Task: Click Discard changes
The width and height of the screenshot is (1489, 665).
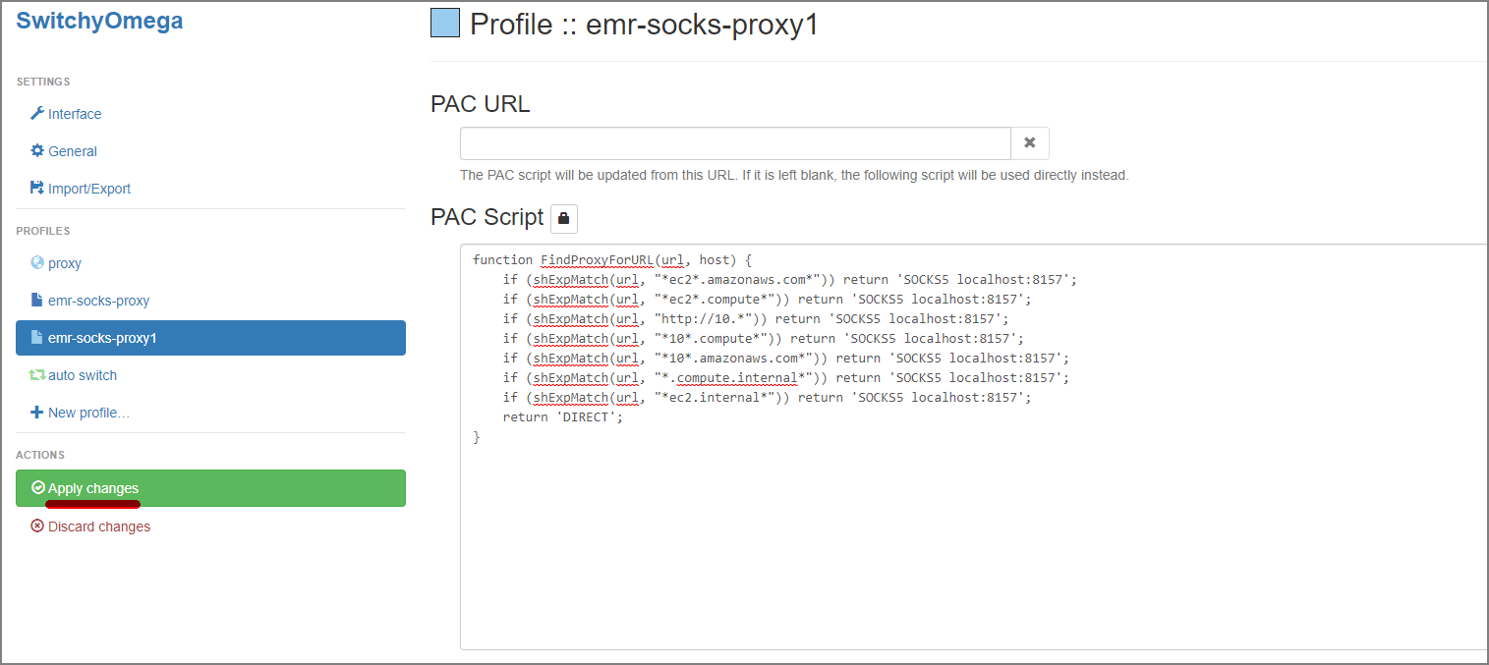Action: (x=99, y=526)
